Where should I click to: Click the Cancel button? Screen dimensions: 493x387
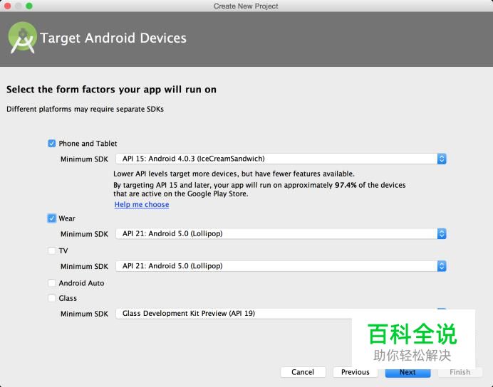303,372
